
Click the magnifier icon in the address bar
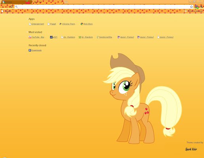(16, 7)
